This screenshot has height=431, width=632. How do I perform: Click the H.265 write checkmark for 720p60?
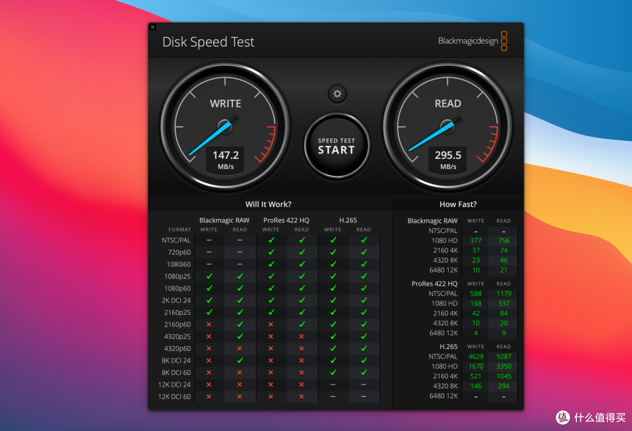[333, 252]
